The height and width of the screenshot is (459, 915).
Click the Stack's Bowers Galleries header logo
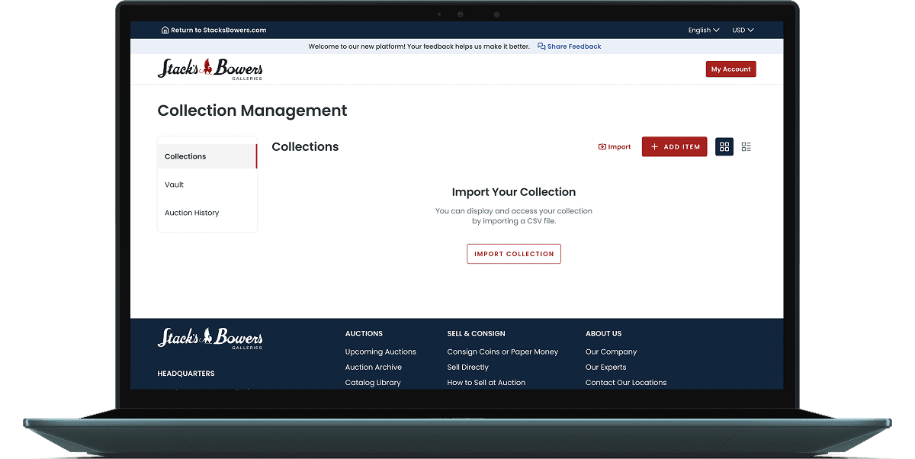tap(210, 69)
